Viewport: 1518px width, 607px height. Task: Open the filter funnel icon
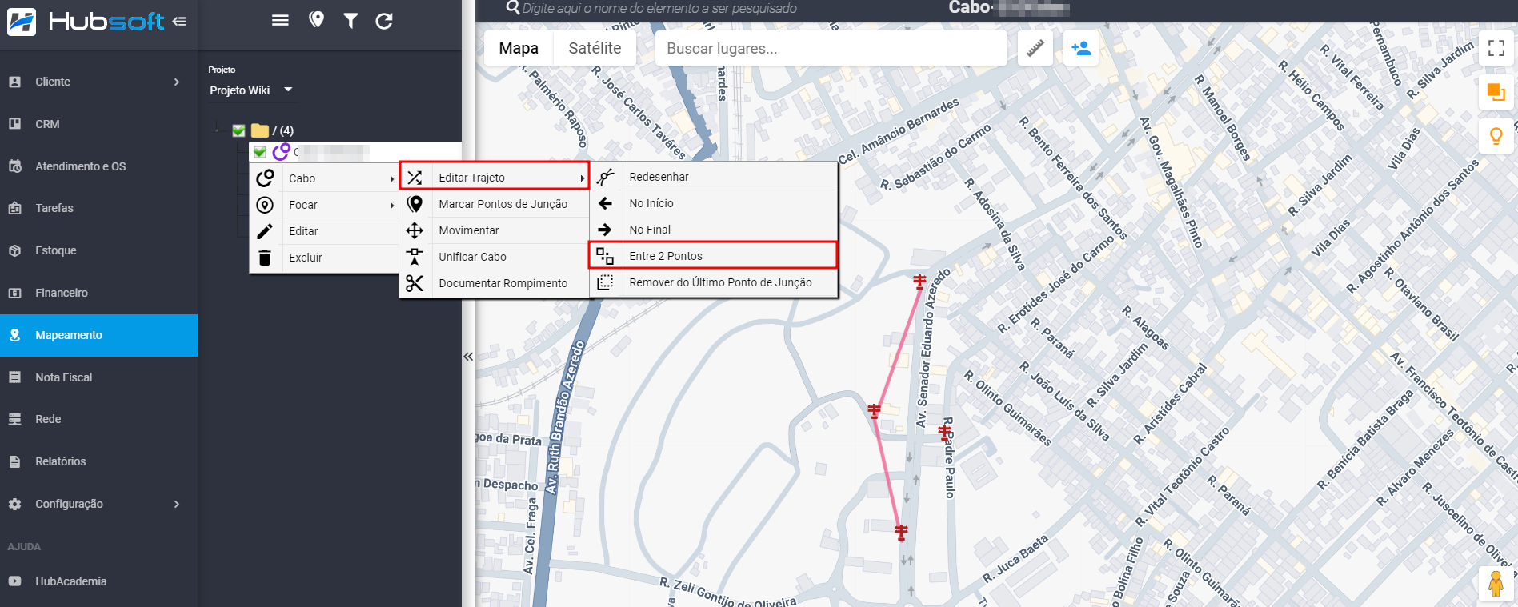coord(350,21)
